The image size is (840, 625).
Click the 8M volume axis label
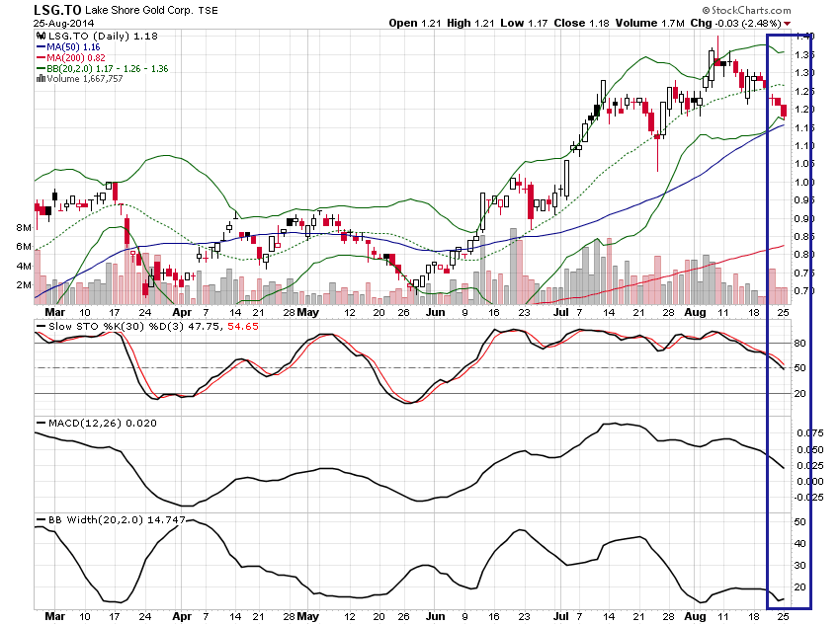coord(24,228)
